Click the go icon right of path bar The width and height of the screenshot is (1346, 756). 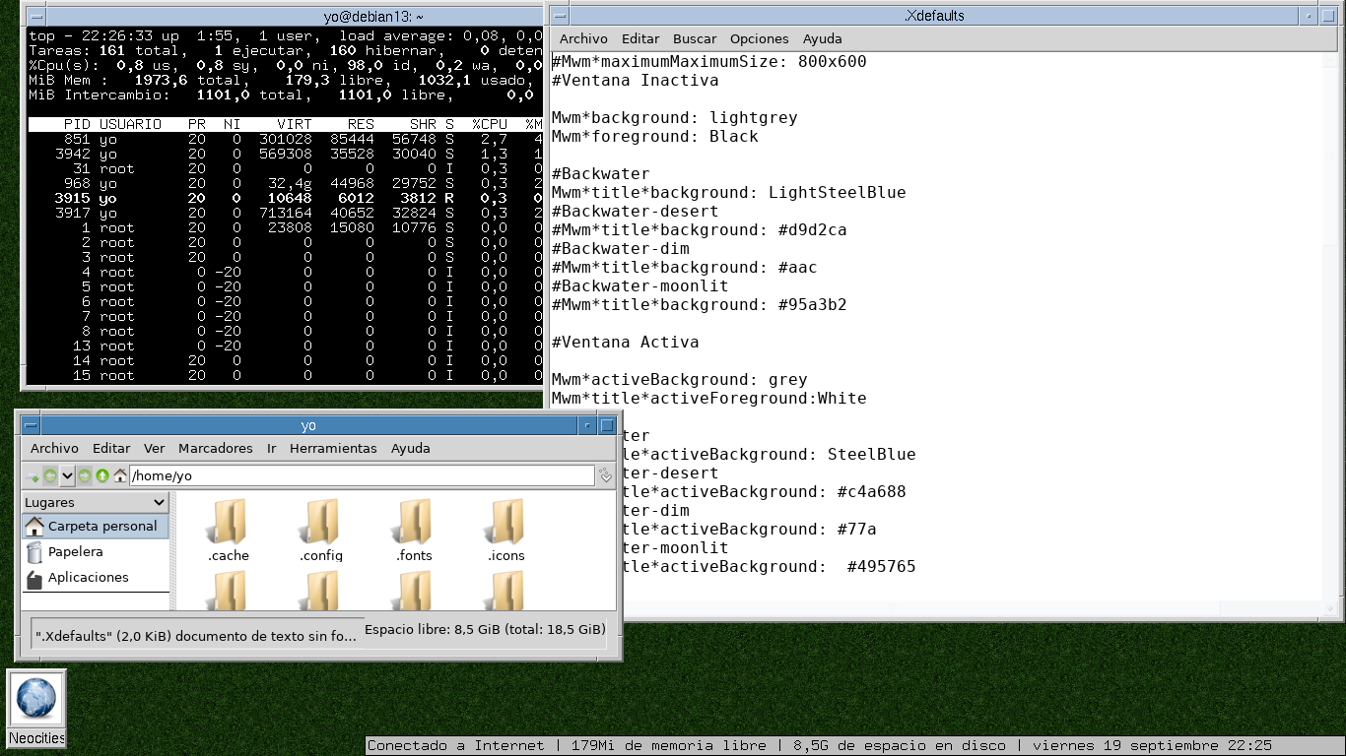pos(606,476)
